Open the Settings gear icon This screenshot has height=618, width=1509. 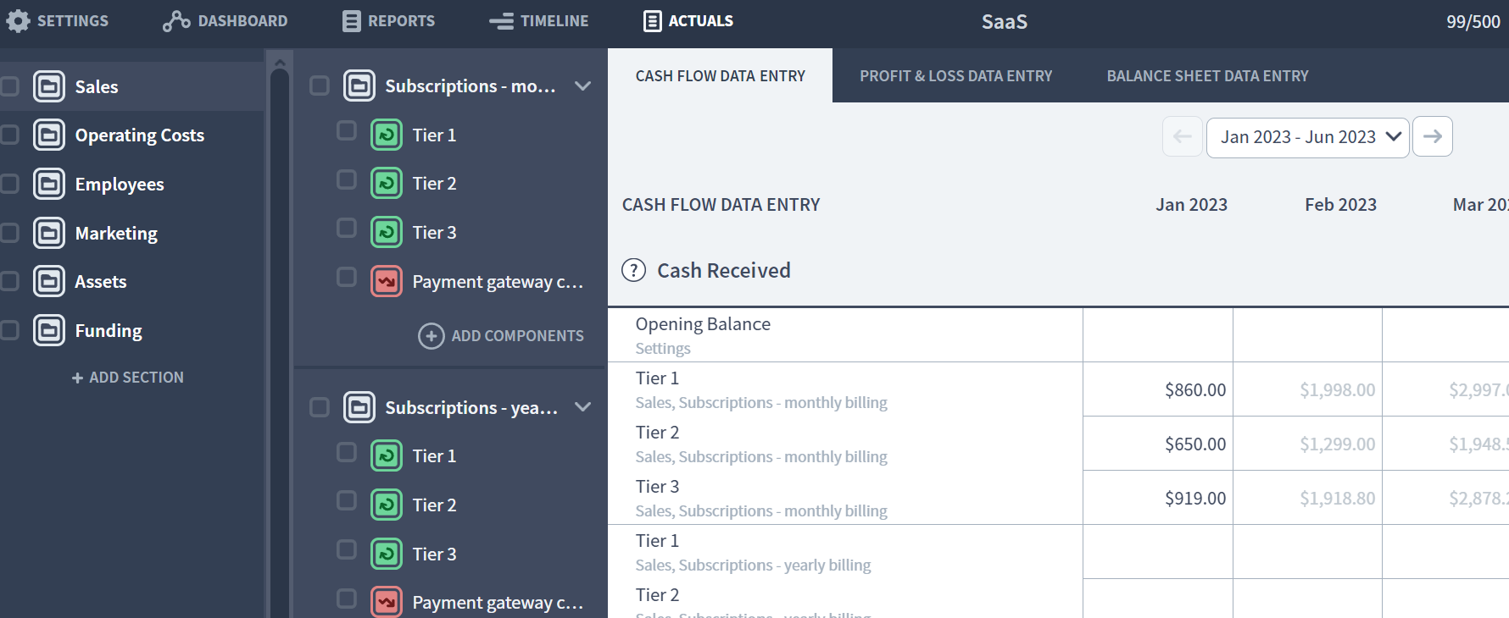[x=18, y=21]
